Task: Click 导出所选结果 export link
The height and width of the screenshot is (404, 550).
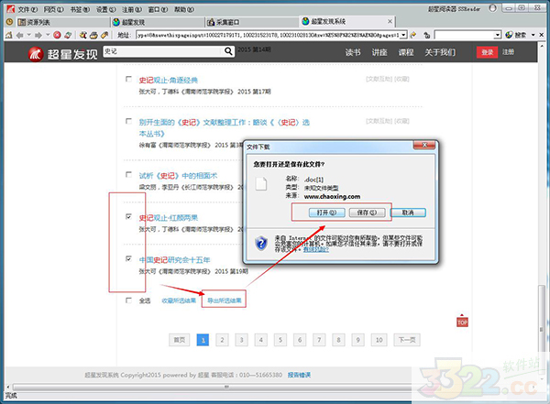Action: [x=225, y=300]
